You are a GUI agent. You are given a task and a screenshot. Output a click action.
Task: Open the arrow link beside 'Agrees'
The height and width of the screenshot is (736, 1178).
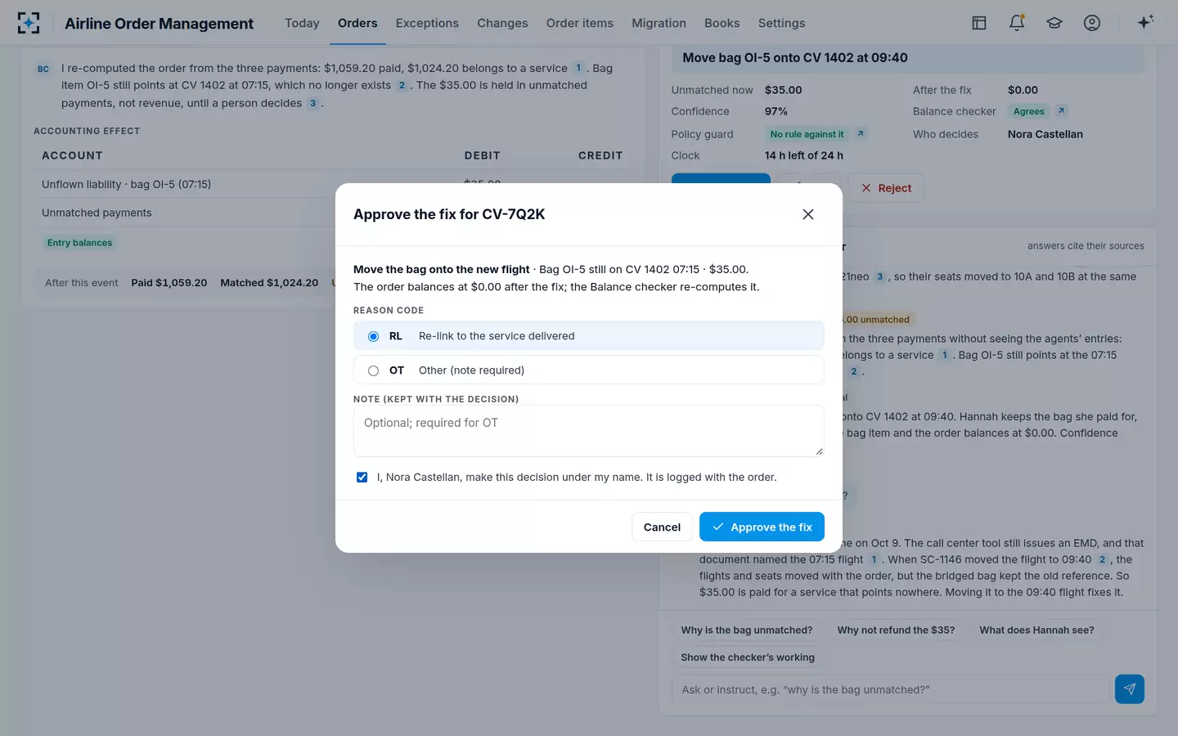tap(1061, 110)
